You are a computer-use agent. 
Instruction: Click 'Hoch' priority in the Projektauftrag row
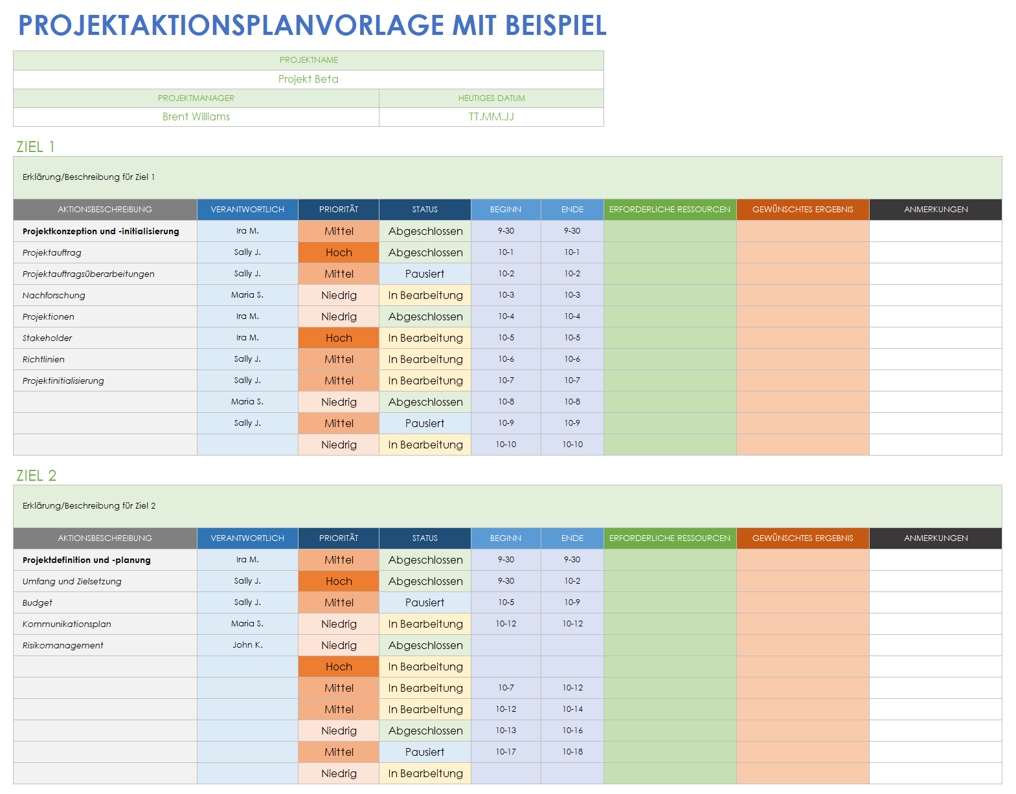(339, 252)
